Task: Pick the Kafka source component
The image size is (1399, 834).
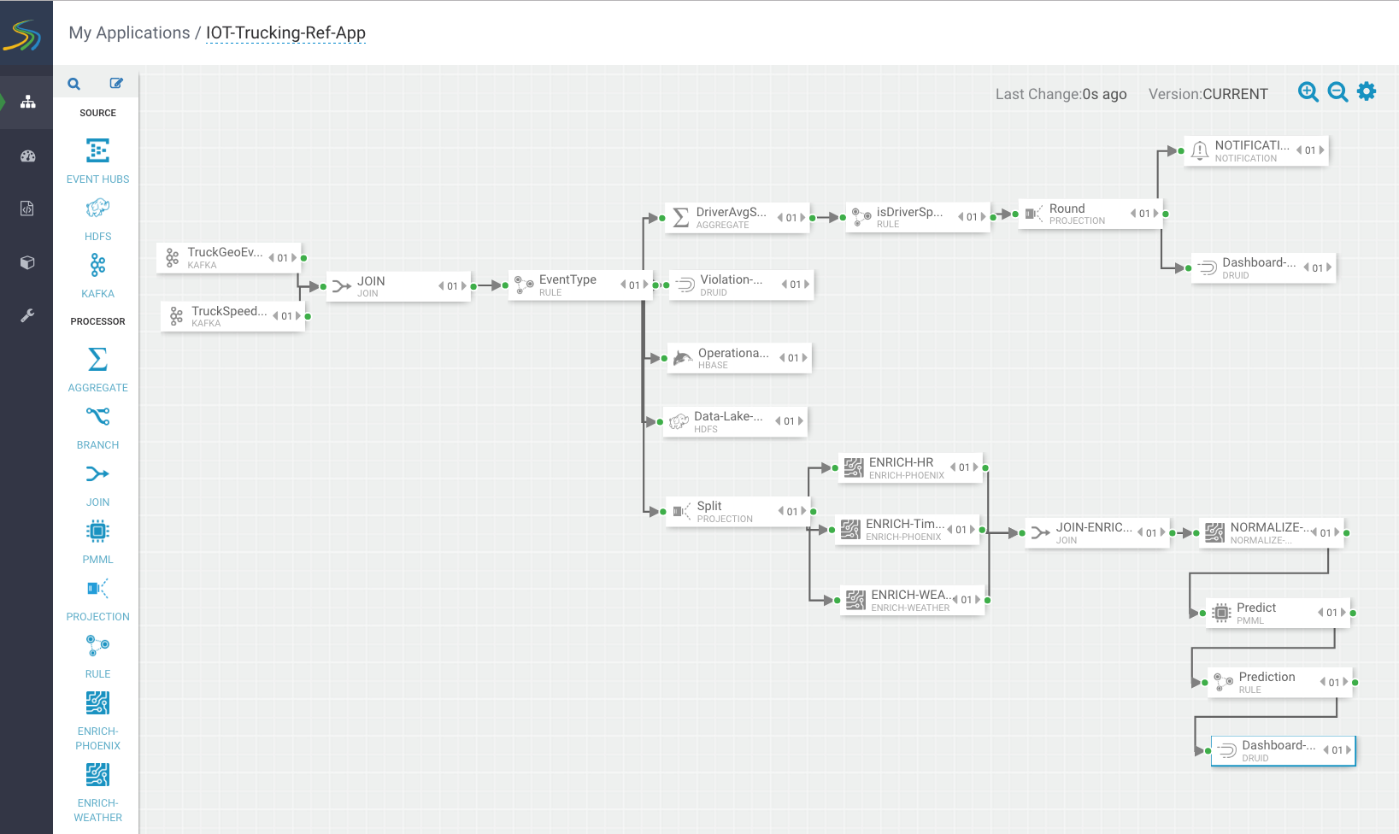Action: point(97,266)
